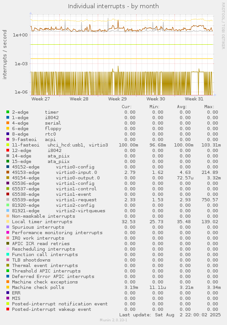The height and width of the screenshot is (325, 227).
Task: Select the Week 29 axis label
Action: point(117,99)
